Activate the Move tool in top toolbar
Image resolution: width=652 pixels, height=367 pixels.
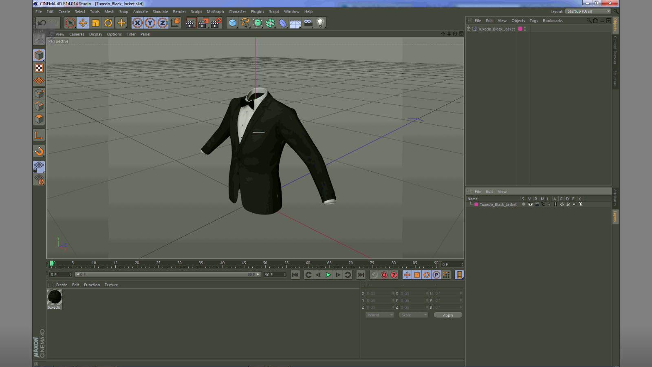[83, 23]
